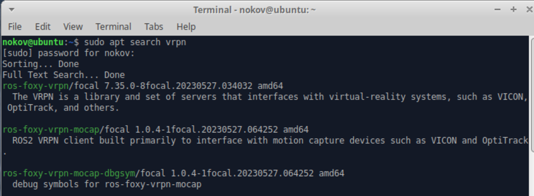Open the Terminal menu
Viewport: 534px width, 196px height.
point(113,27)
